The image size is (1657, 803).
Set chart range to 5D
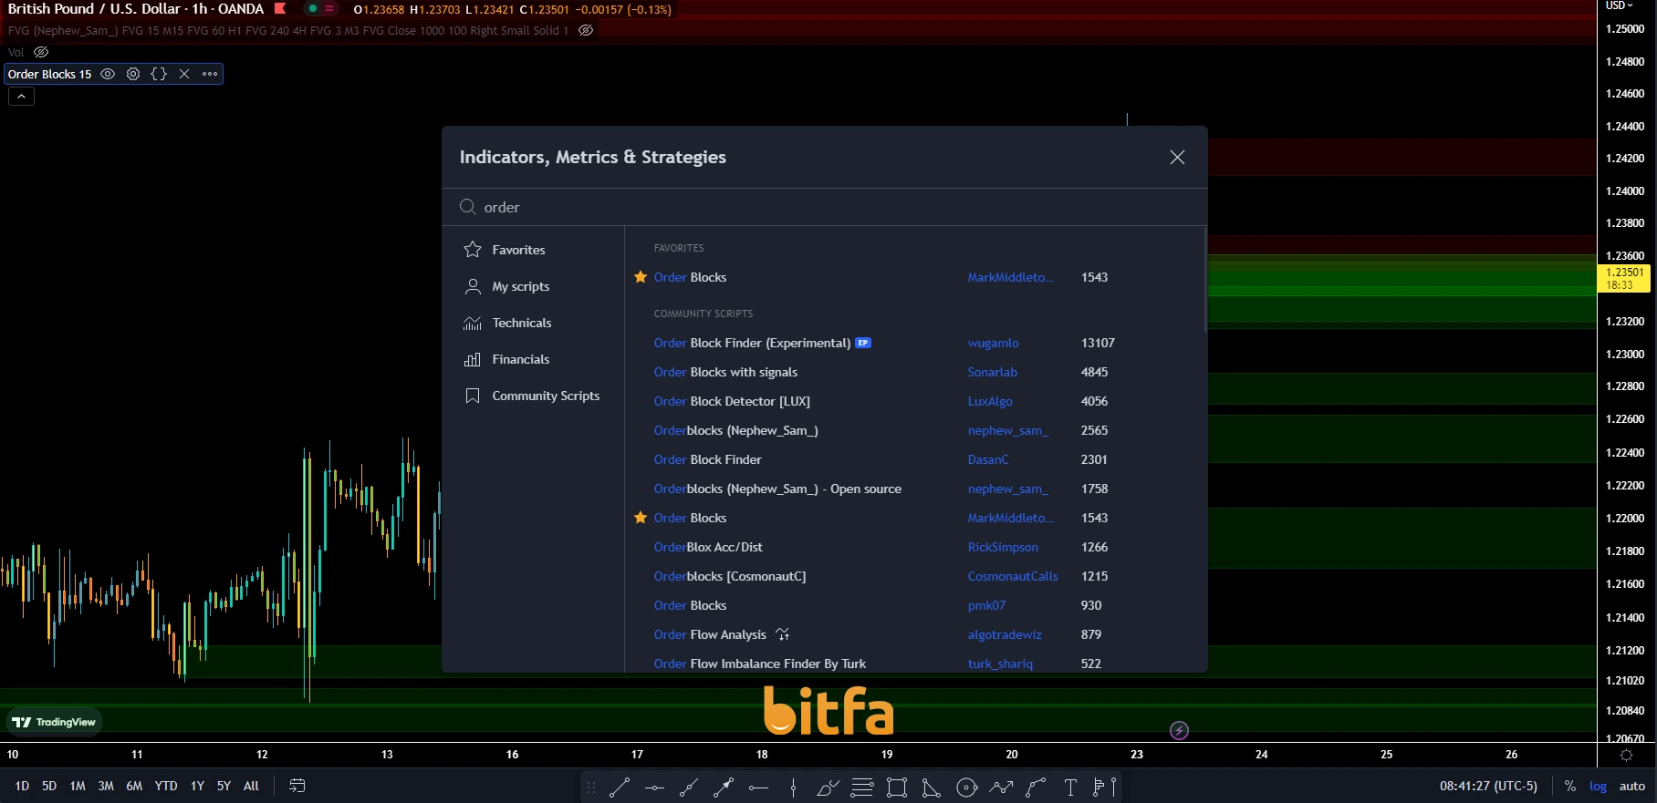(x=49, y=786)
